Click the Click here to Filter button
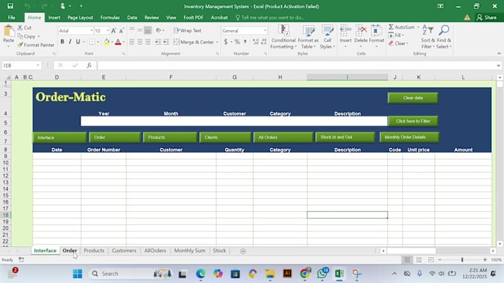The image size is (504, 283). (x=413, y=121)
